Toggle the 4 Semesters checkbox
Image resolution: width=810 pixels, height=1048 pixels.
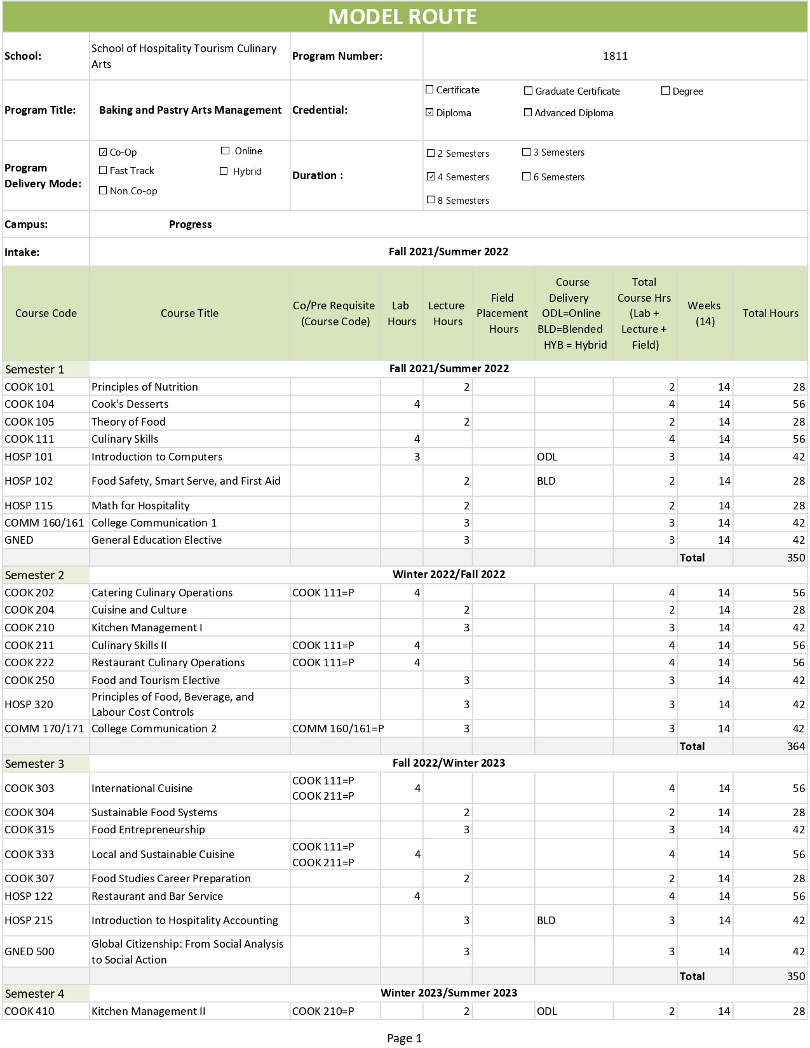coord(431,177)
